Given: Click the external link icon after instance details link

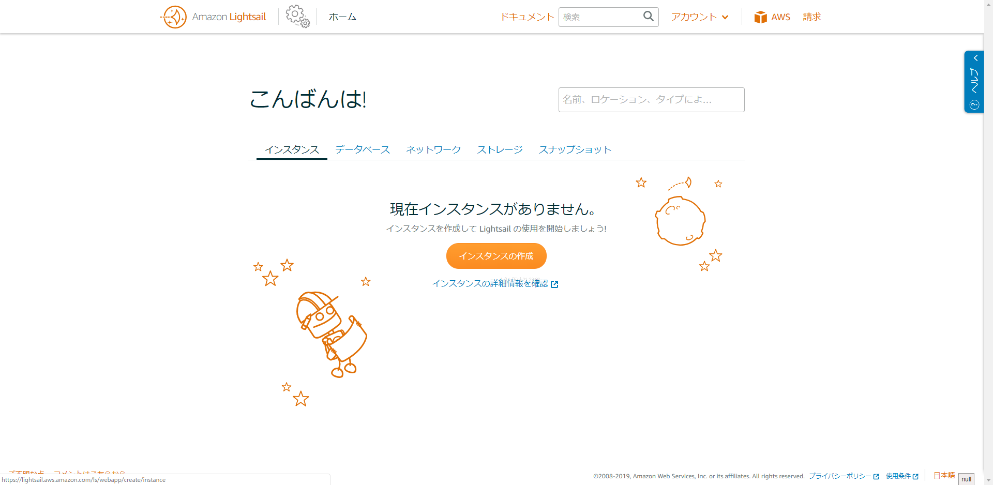Looking at the screenshot, I should click(x=554, y=284).
